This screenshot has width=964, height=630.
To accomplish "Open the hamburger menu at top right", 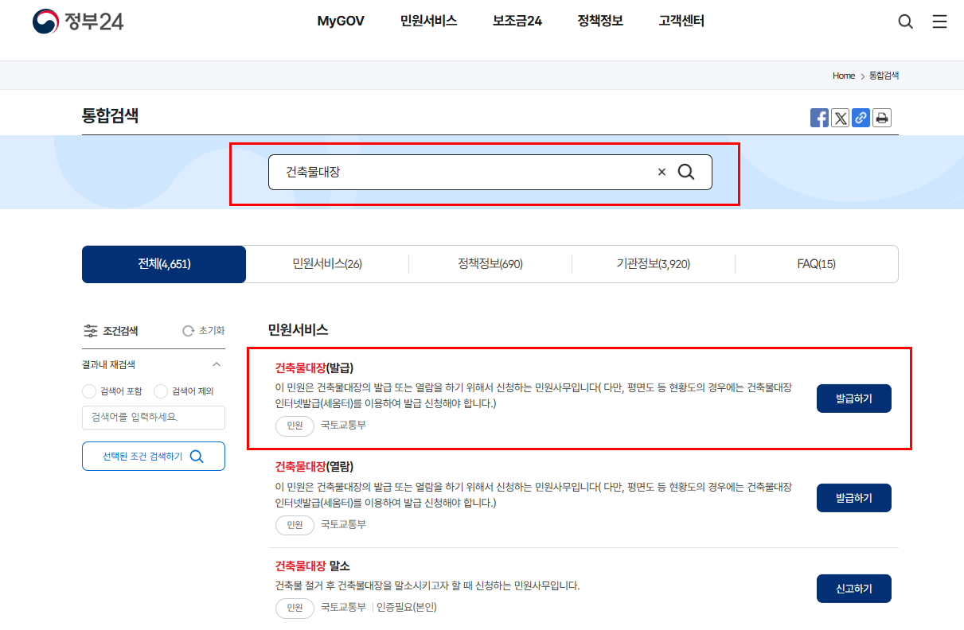I will 939,21.
